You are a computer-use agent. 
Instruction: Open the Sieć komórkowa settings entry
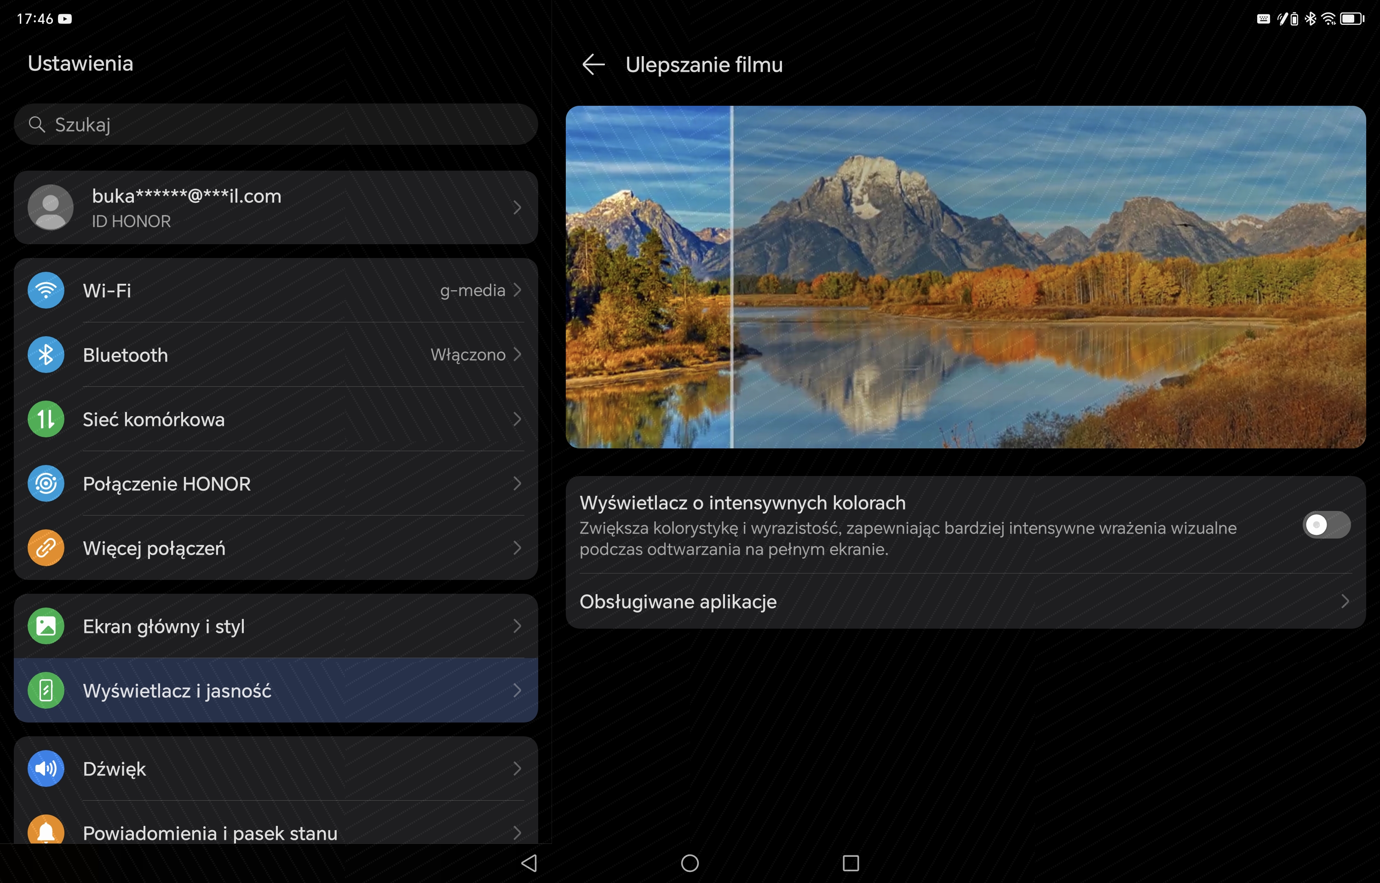276,419
